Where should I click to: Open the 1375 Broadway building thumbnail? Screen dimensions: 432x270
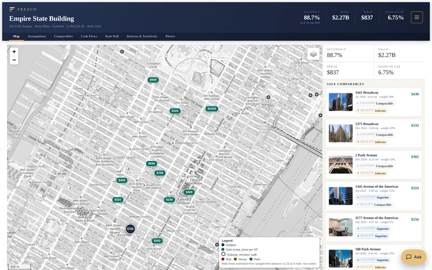point(341,133)
